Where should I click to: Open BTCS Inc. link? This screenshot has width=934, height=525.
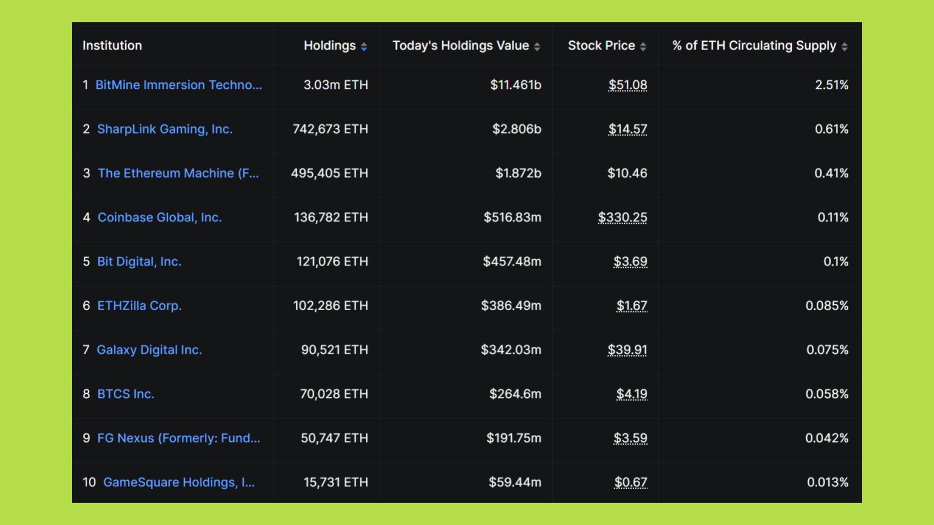click(126, 394)
